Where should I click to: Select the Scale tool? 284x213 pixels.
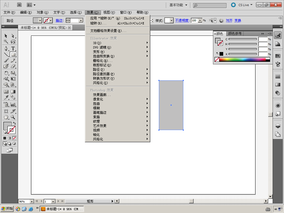(13, 73)
